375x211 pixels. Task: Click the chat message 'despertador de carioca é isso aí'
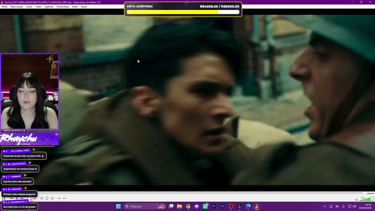(20, 169)
